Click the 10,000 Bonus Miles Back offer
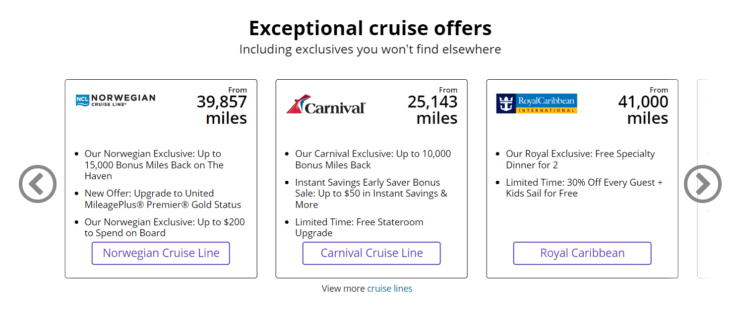 [x=372, y=159]
